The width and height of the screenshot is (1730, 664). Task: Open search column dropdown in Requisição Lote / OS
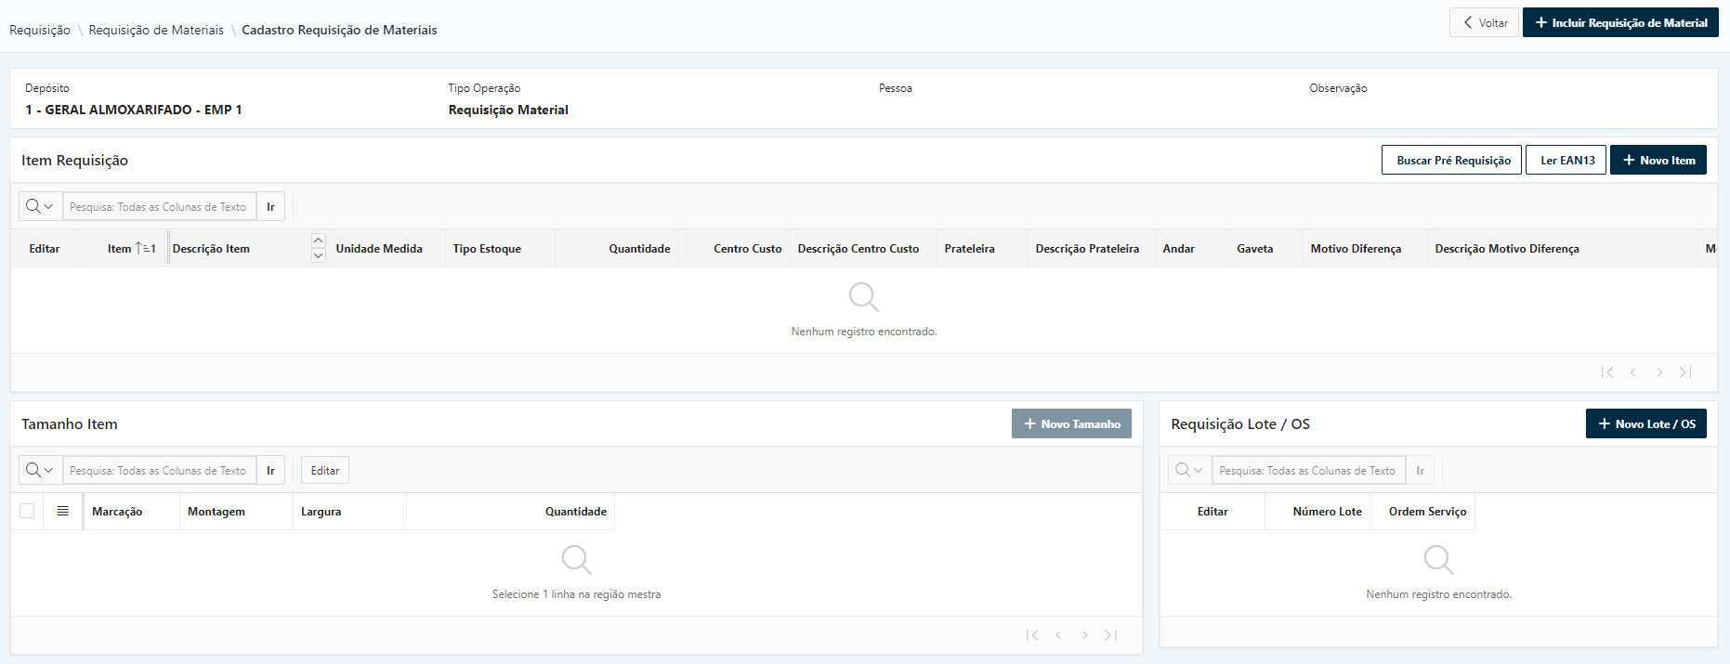click(1189, 471)
